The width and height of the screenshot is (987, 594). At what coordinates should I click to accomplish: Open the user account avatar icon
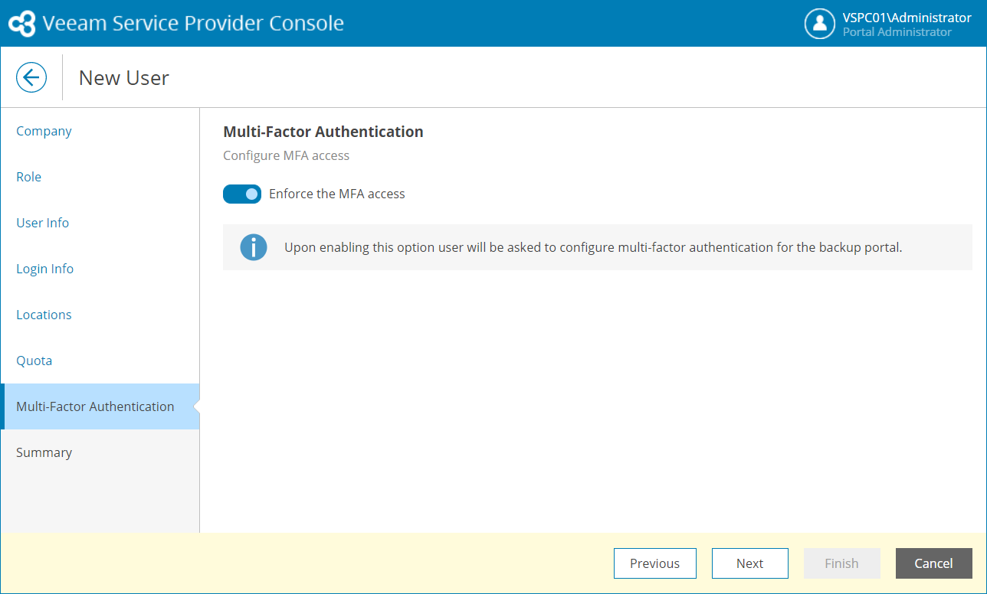pos(820,24)
